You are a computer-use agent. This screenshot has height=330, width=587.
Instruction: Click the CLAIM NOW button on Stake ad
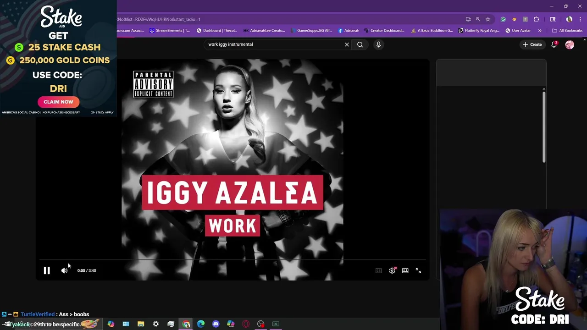58,102
